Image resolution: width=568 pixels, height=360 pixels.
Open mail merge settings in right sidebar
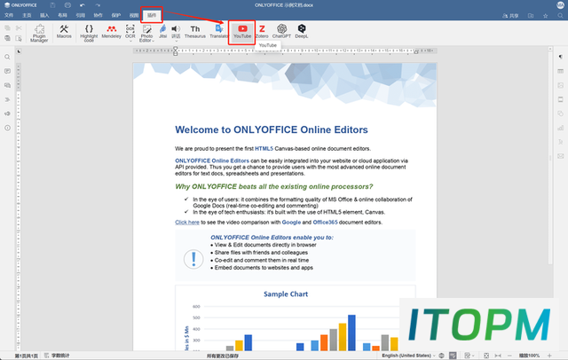tap(560, 156)
